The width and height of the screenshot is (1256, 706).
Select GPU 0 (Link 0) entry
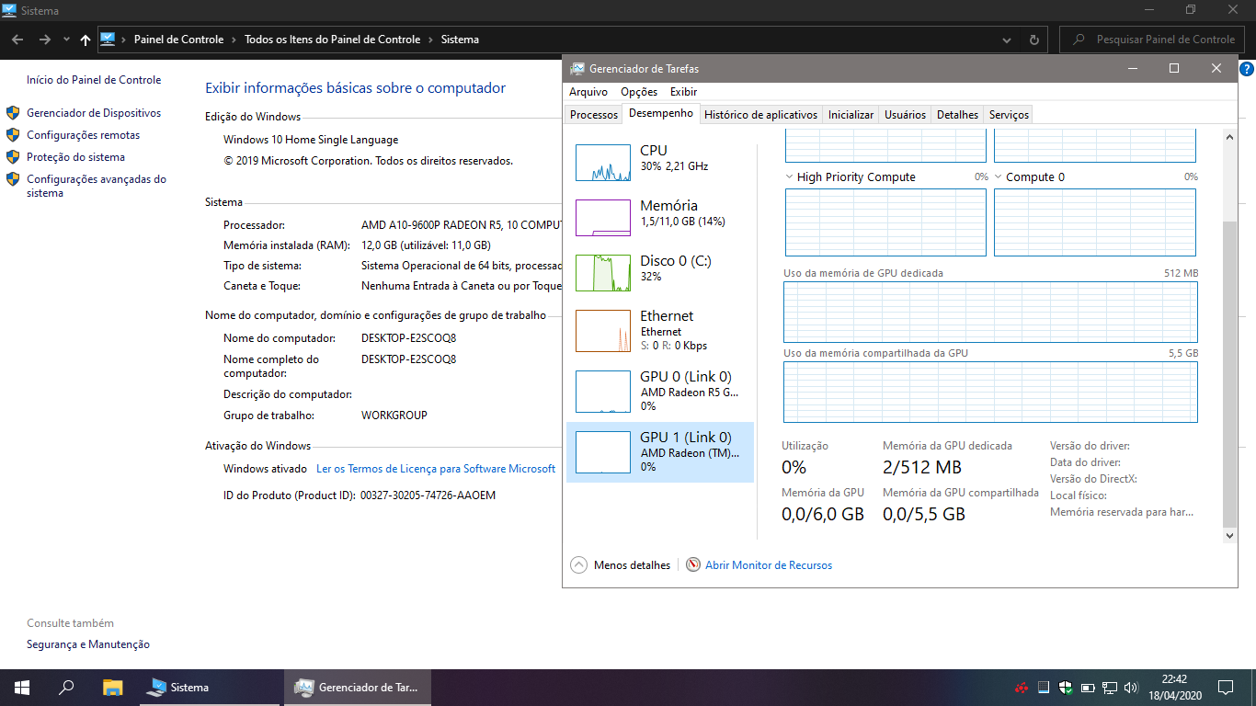(660, 391)
